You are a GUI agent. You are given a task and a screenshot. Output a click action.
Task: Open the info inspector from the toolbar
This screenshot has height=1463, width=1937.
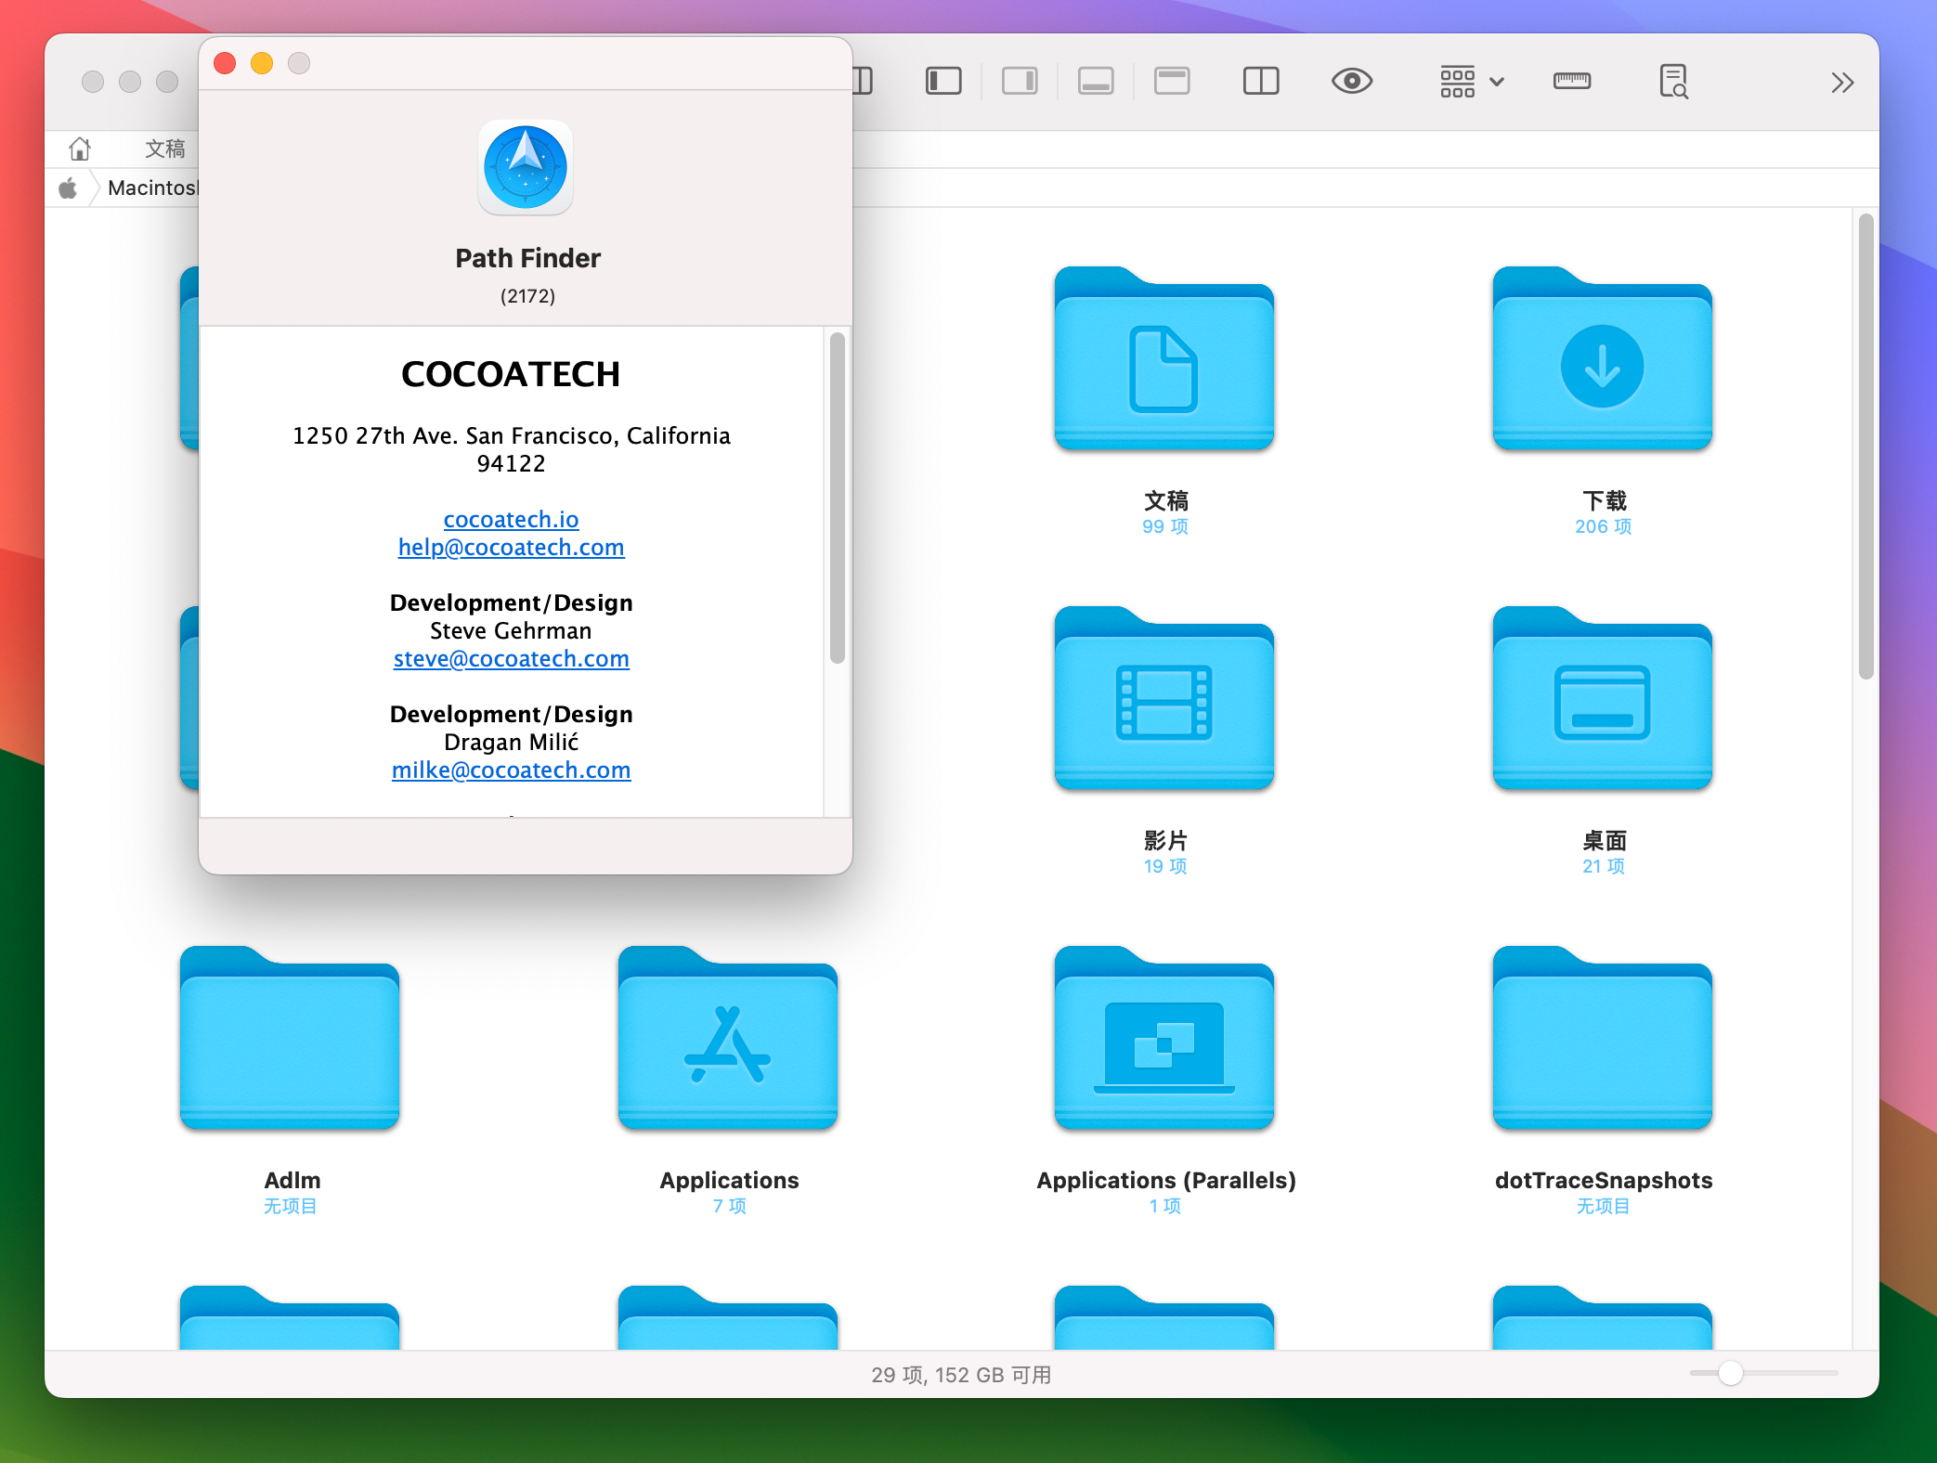(1672, 82)
